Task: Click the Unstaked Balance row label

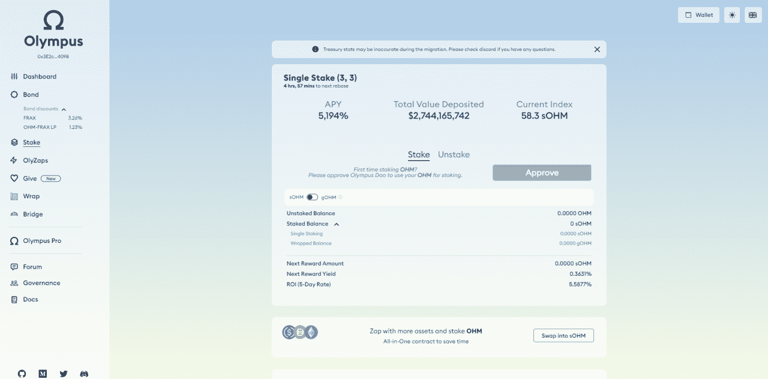Action: [x=311, y=213]
